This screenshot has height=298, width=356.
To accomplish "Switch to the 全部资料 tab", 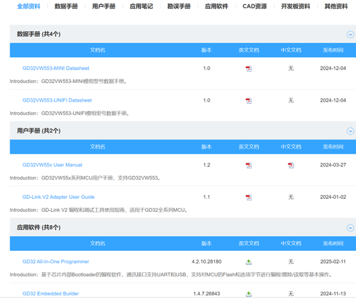I will click(28, 7).
